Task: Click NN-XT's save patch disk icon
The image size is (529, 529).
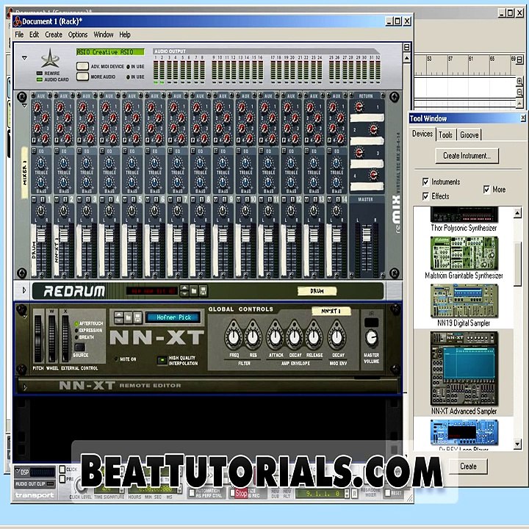Action: [137, 317]
